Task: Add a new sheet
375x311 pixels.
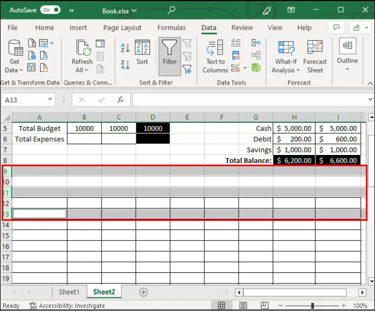Action: click(143, 292)
